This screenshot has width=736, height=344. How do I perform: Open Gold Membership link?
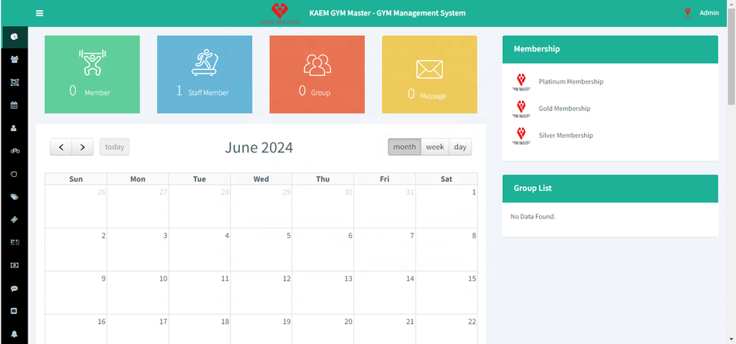564,108
